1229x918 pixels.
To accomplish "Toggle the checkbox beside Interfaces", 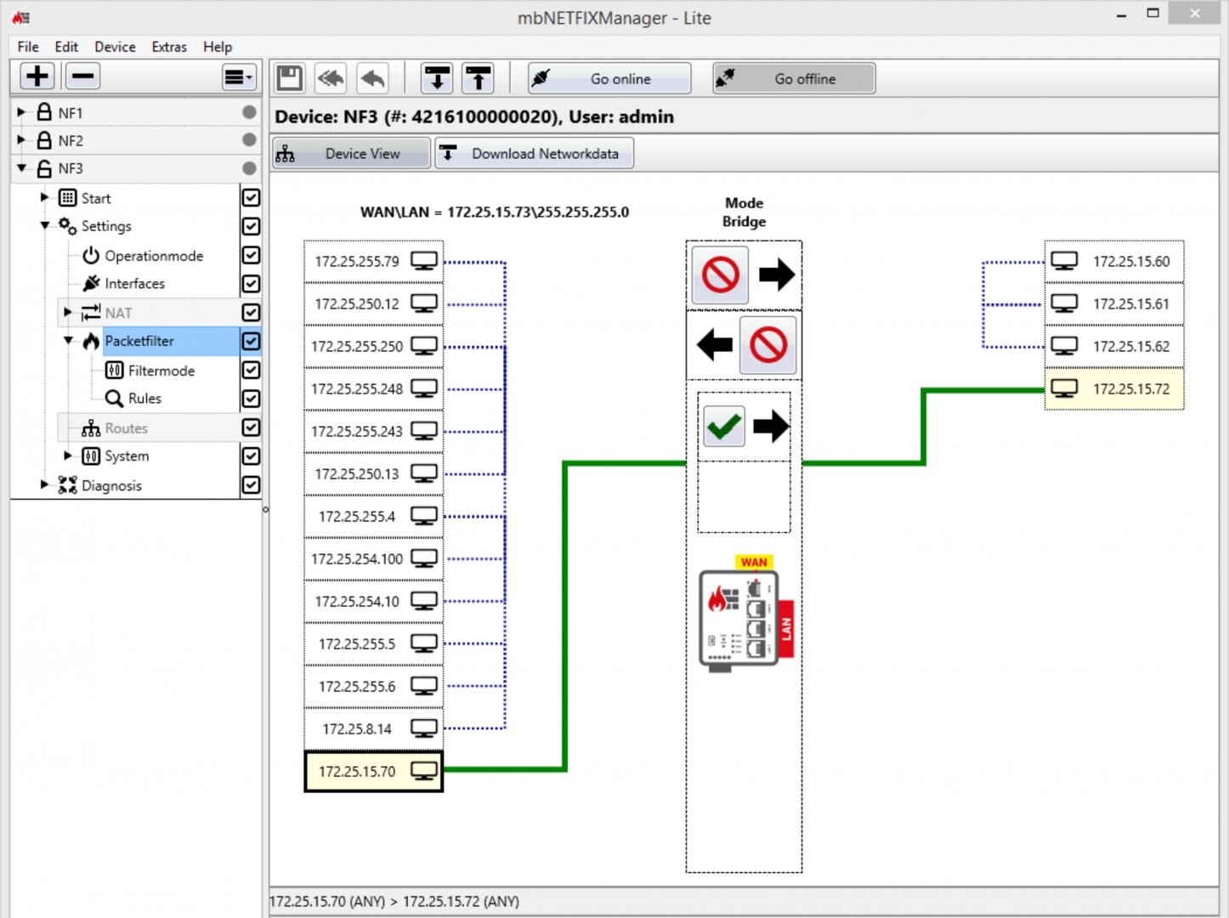I will 251,284.
